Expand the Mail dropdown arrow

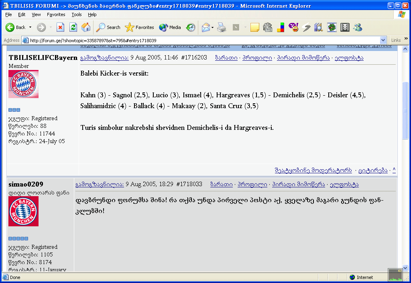[x=212, y=27]
